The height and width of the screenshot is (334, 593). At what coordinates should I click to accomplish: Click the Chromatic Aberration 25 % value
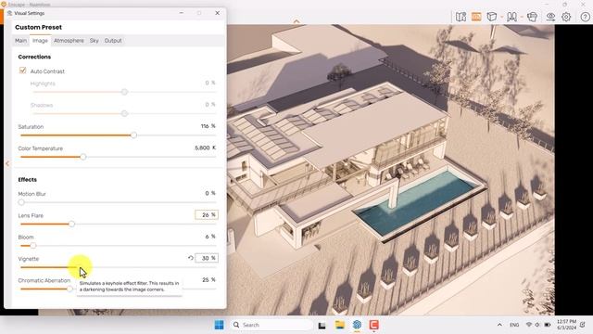point(208,280)
